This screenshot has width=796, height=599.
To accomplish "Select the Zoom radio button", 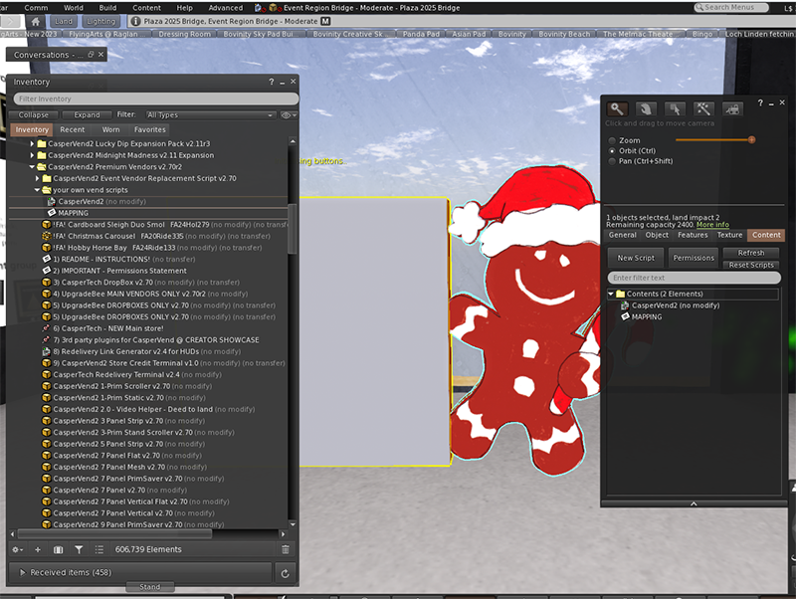I will point(611,140).
